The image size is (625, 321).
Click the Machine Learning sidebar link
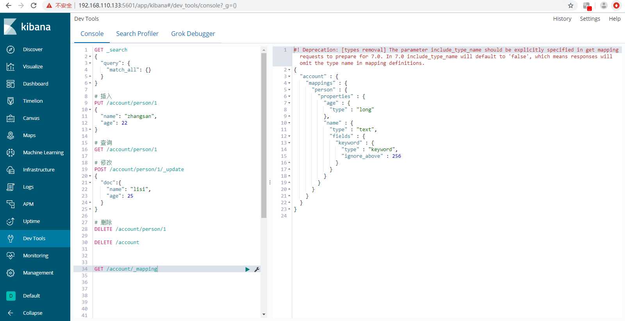(43, 153)
